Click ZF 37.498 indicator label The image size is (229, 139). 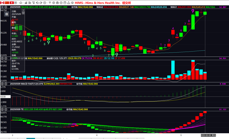point(120,58)
